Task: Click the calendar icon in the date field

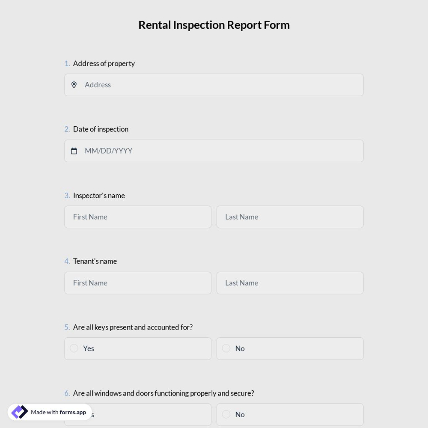Action: pyautogui.click(x=74, y=151)
